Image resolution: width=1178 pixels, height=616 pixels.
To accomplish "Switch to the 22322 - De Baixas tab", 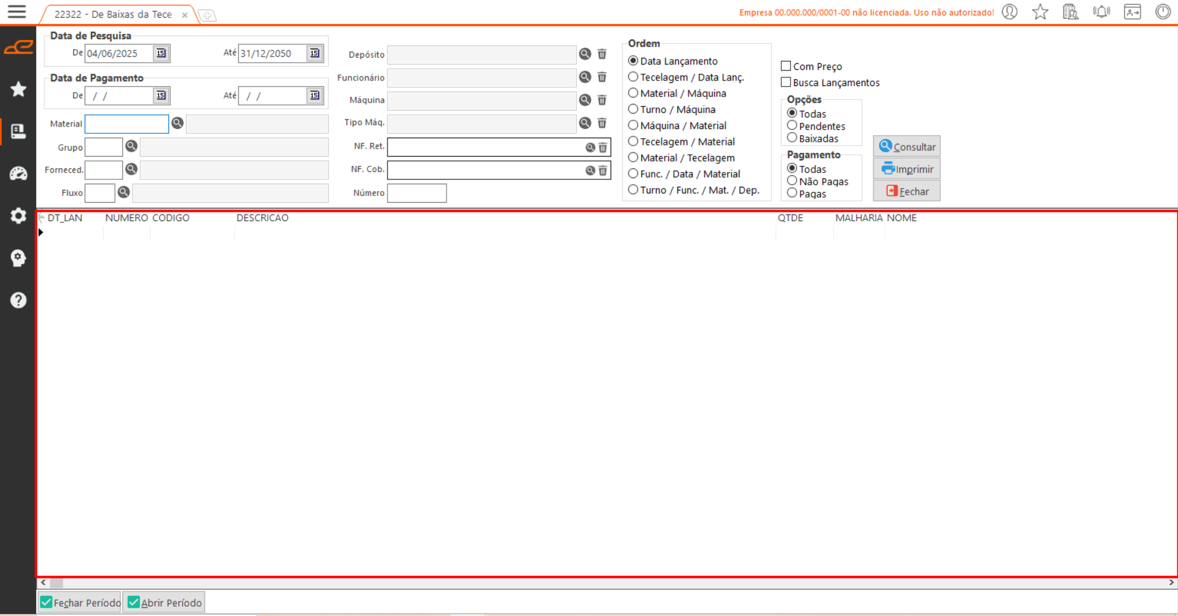I will coord(113,14).
